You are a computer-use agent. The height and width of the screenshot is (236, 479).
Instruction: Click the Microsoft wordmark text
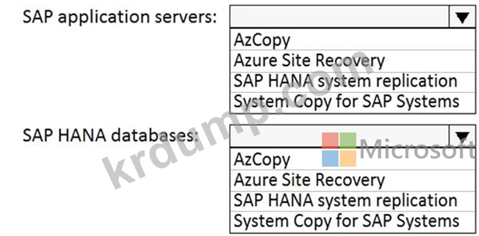tap(419, 149)
